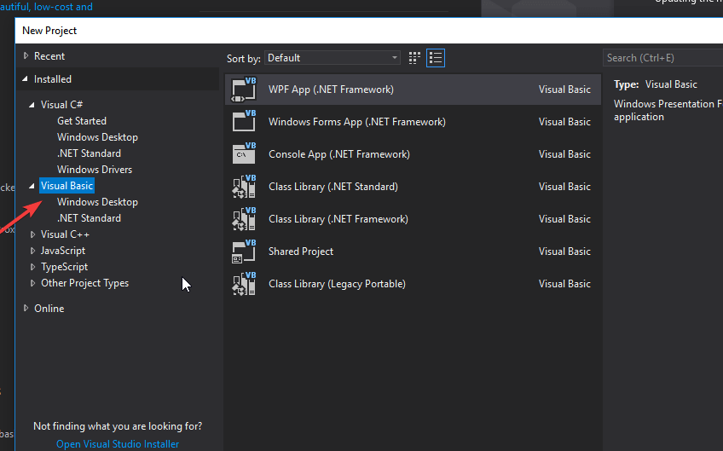Image resolution: width=723 pixels, height=451 pixels.
Task: Click the Windows Forms App template icon
Action: (244, 122)
